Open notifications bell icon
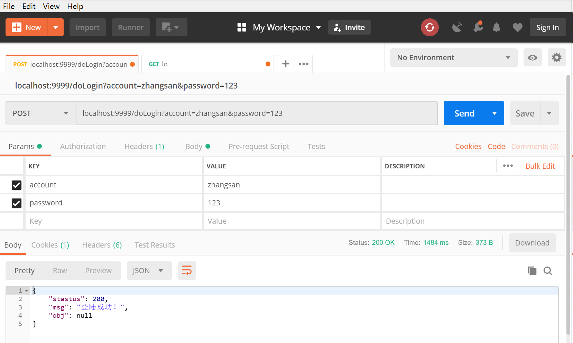This screenshot has width=573, height=343. (497, 27)
